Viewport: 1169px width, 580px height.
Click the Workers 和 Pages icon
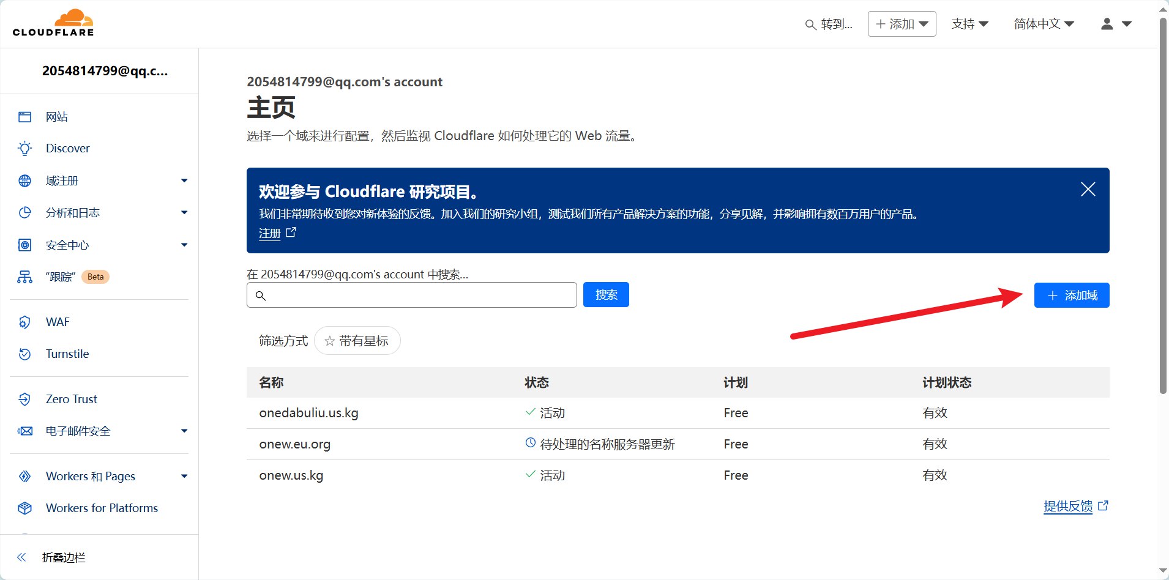click(24, 476)
